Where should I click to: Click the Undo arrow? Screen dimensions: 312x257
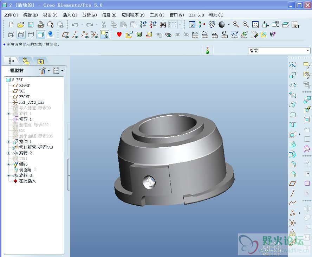click(x=75, y=25)
